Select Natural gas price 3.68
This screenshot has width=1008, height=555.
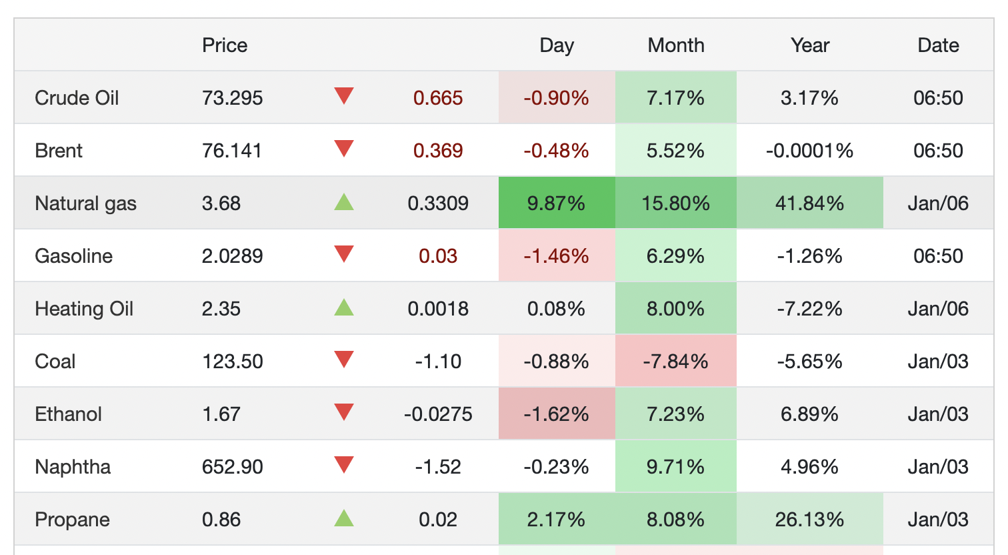click(x=221, y=203)
